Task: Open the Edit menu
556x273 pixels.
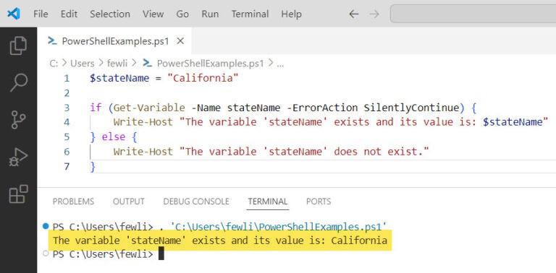Action: (x=69, y=14)
